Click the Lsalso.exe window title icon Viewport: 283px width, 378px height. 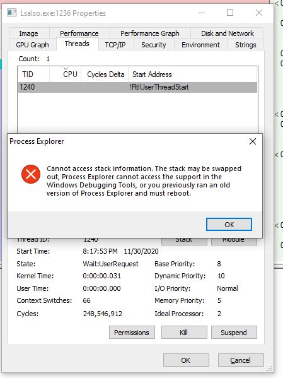coord(11,13)
